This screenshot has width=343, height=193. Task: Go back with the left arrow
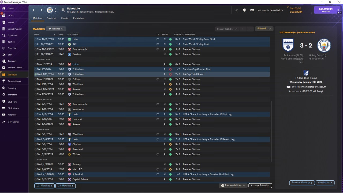[x=34, y=10]
